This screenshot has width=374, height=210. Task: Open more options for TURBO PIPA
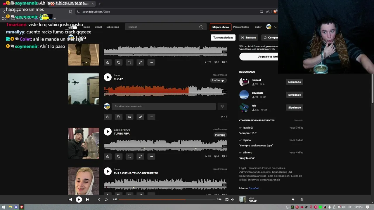coord(151,156)
